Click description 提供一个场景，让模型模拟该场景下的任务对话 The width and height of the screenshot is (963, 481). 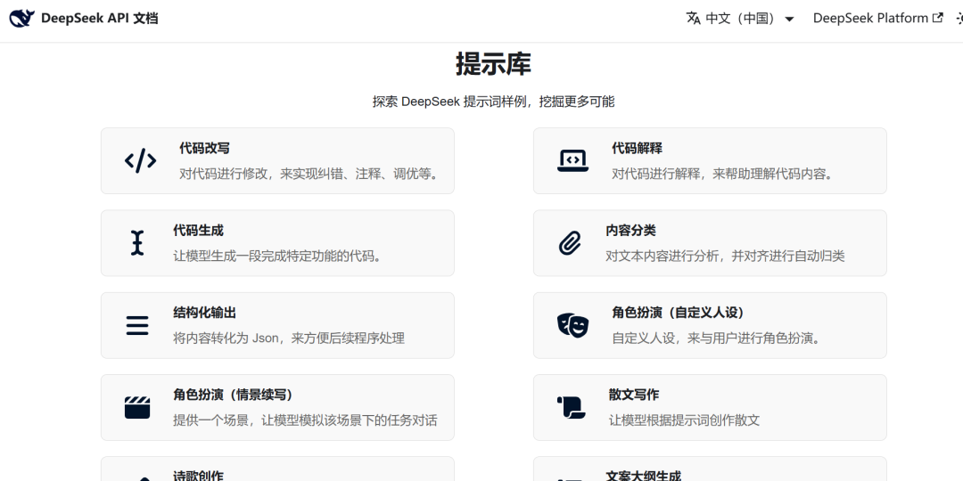(305, 420)
